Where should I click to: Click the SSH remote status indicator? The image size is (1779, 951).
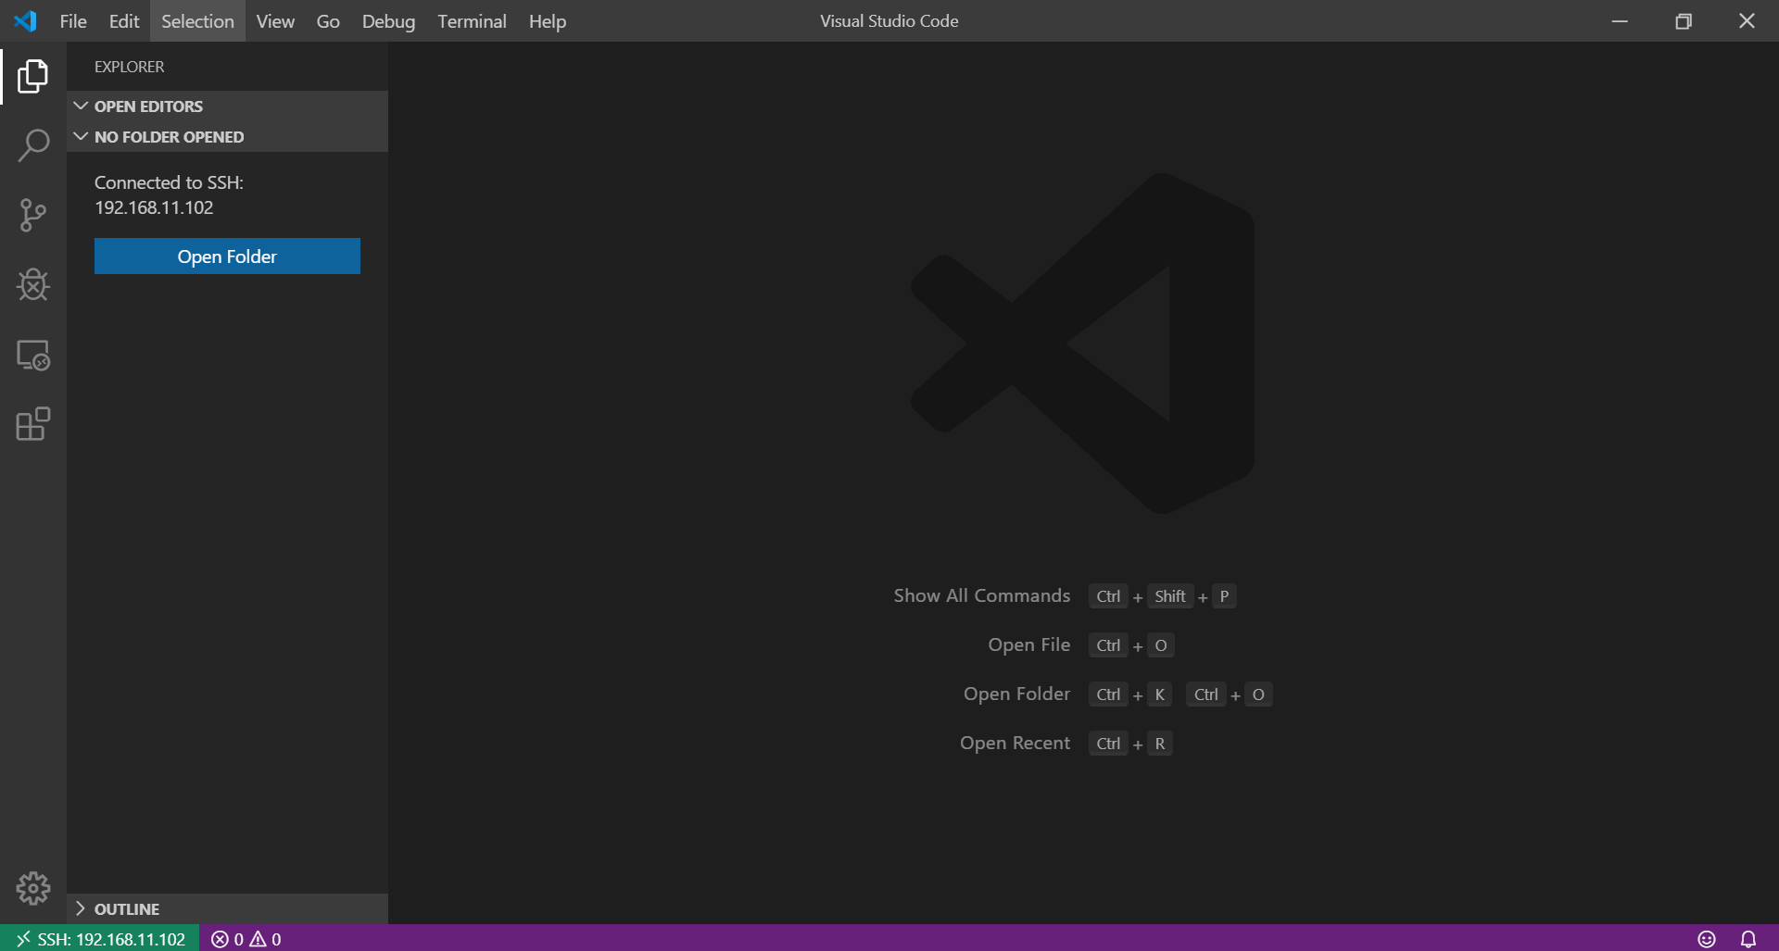pos(100,939)
